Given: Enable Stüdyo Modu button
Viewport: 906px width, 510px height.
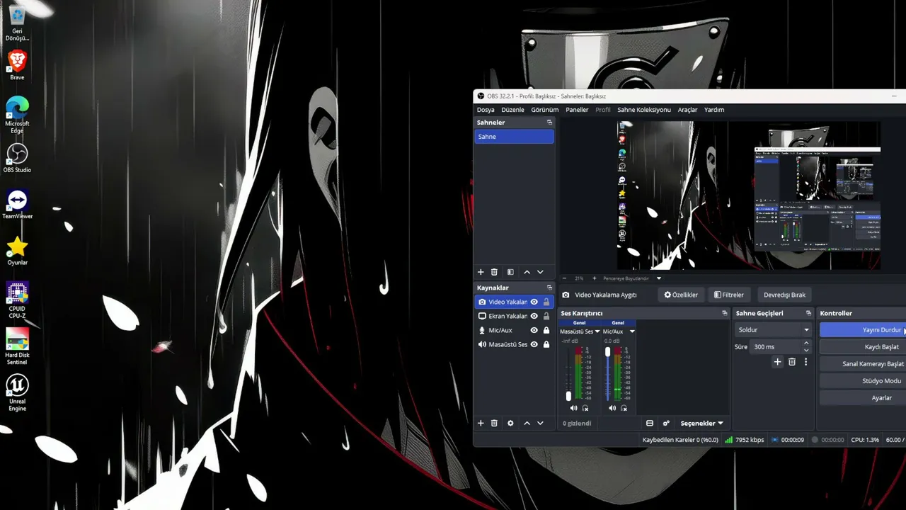Looking at the screenshot, I should click(x=863, y=380).
